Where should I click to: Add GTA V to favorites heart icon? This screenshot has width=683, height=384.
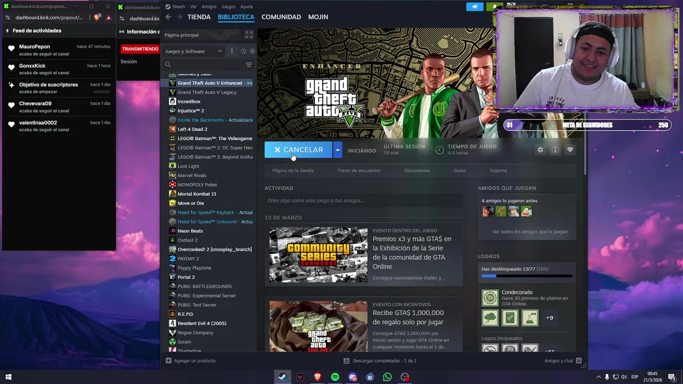[570, 150]
